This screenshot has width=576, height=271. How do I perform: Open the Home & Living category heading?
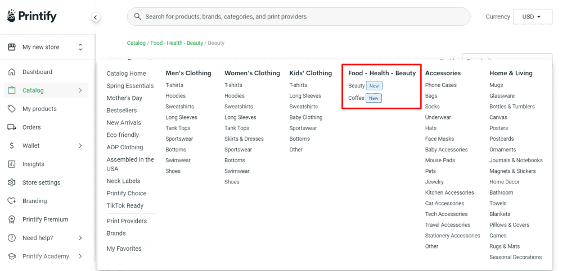[511, 74]
